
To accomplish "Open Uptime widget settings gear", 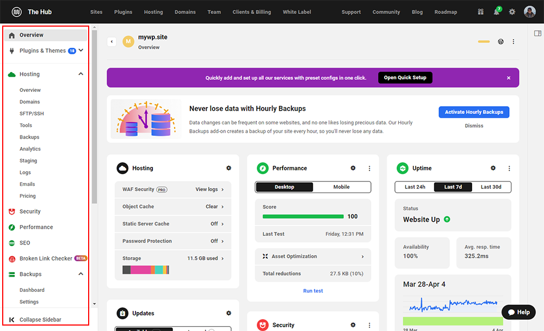I will [x=493, y=168].
